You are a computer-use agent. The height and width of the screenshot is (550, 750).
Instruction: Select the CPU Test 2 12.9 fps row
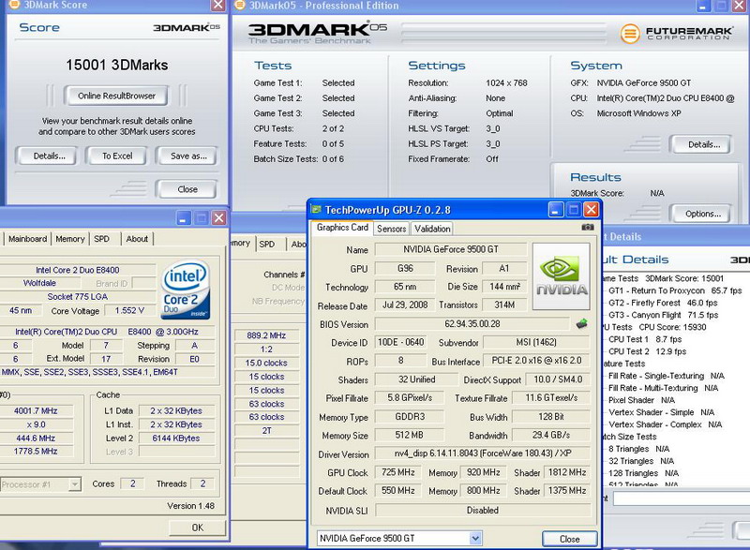647,351
